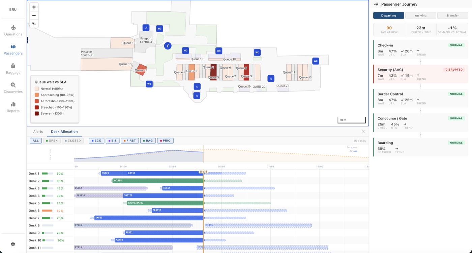The image size is (472, 253).
Task: Open the Concourse / Gate stage card
Action: pyautogui.click(x=420, y=123)
